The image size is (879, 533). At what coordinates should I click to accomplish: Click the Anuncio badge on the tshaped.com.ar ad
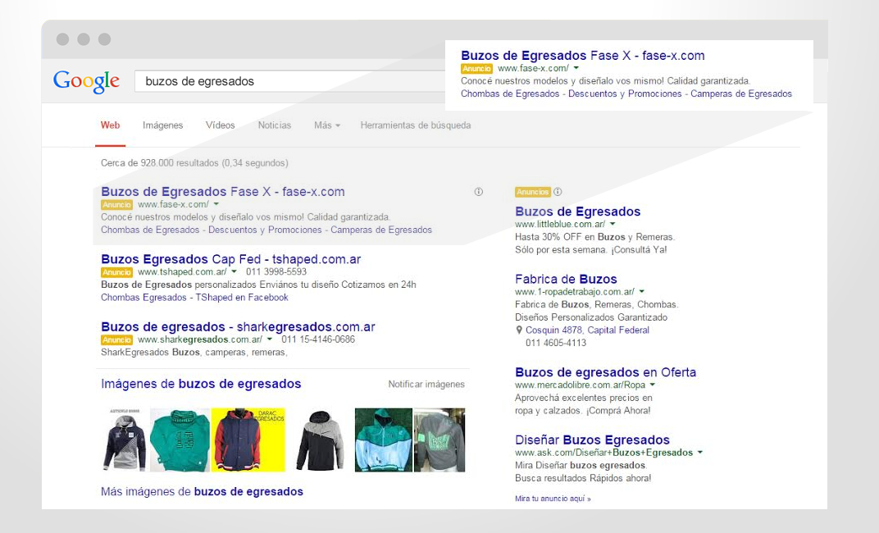coord(116,272)
